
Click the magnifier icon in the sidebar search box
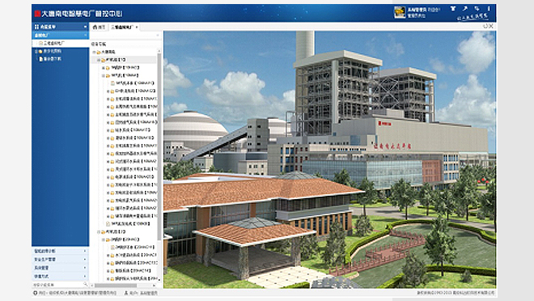pyautogui.click(x=86, y=284)
